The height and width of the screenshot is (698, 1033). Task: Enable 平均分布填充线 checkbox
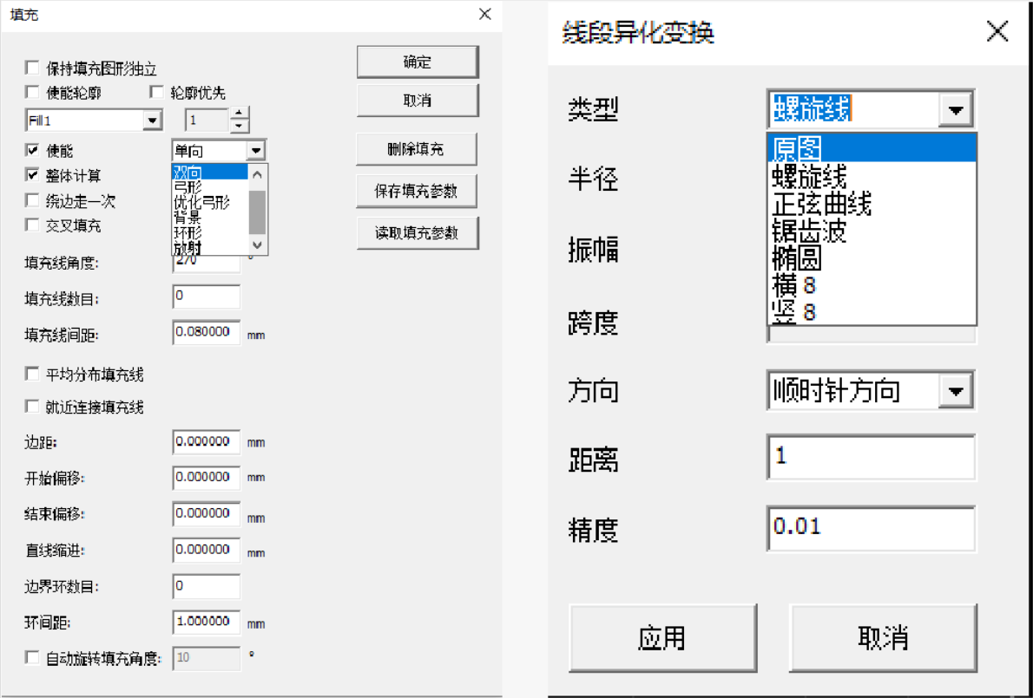(31, 375)
